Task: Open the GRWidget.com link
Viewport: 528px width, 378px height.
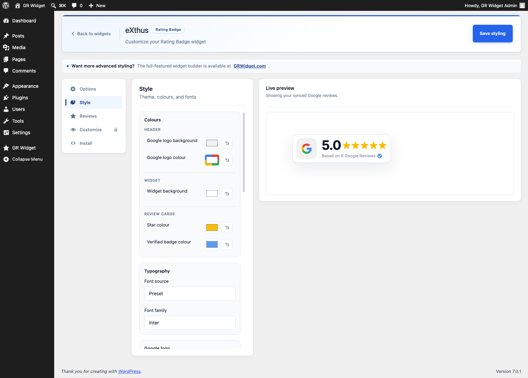Action: pos(250,66)
